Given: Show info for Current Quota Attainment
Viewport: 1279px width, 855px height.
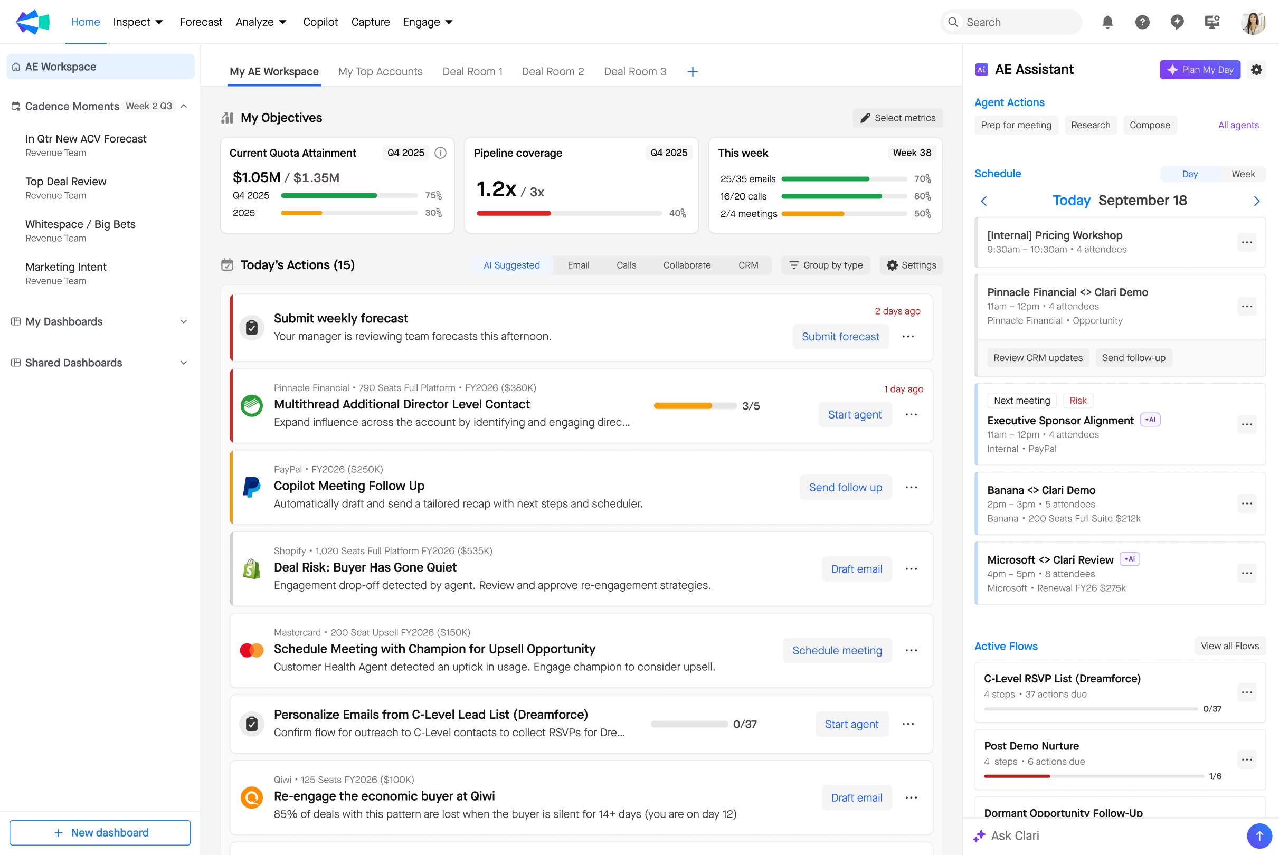Looking at the screenshot, I should [440, 153].
